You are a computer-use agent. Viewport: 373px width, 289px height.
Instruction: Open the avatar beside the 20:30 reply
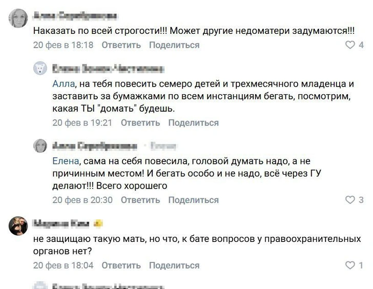[40, 146]
